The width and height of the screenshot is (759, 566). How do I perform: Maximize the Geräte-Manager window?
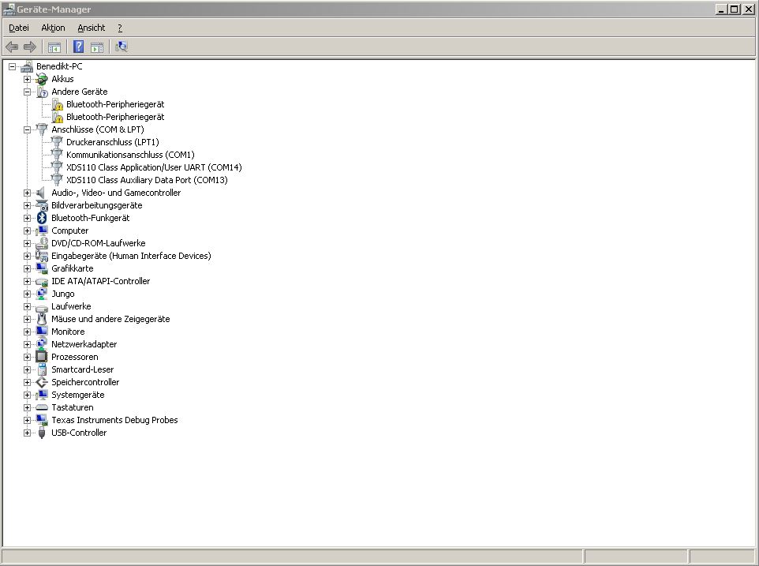(735, 9)
